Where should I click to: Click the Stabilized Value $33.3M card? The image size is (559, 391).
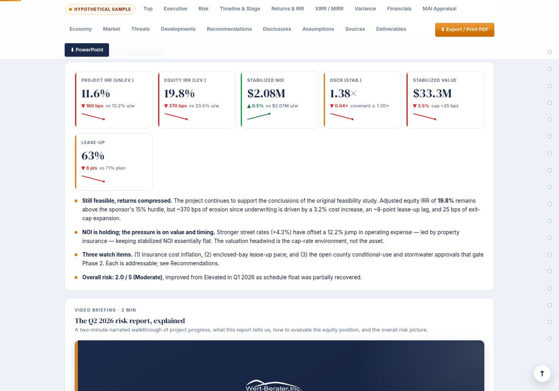click(x=445, y=100)
